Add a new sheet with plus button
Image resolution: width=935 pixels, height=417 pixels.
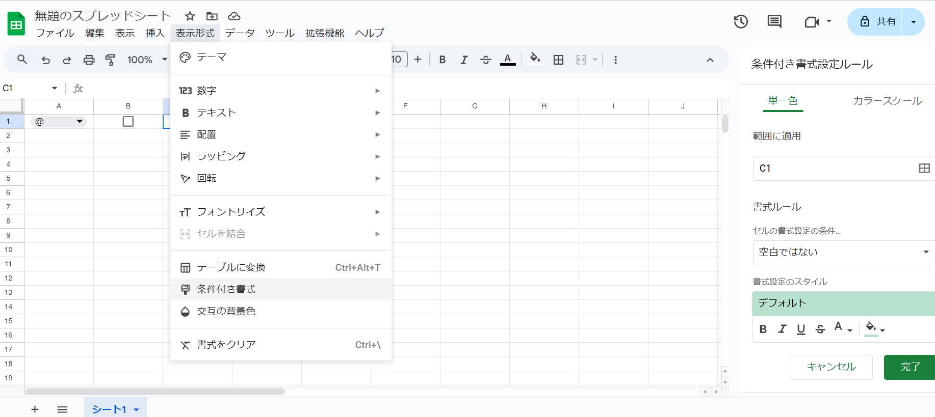35,409
